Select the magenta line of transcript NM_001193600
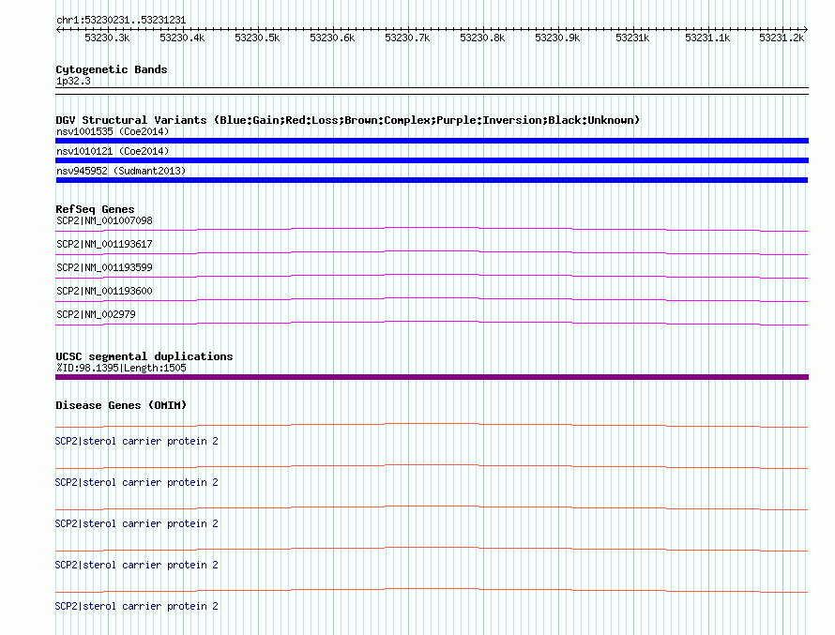Screen dimensions: 835x635 click(x=432, y=299)
